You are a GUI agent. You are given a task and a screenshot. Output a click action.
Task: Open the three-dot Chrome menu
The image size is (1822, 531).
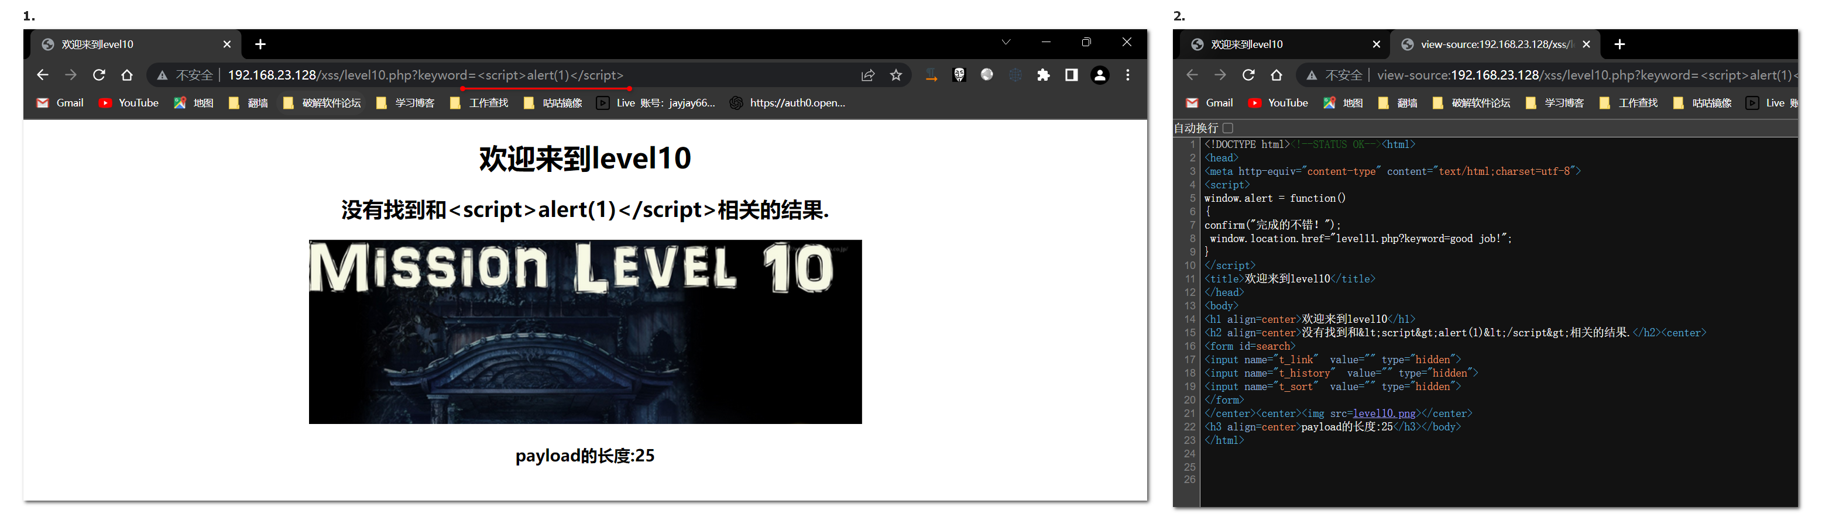tap(1127, 75)
